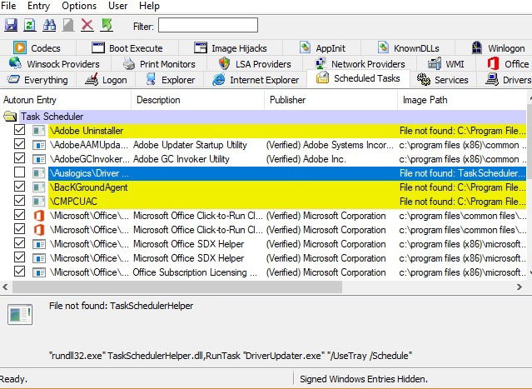Click the horizontal scrollbar left arrow
The height and width of the screenshot is (389, 532).
pyautogui.click(x=5, y=287)
